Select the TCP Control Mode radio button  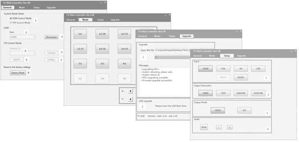click(11, 22)
